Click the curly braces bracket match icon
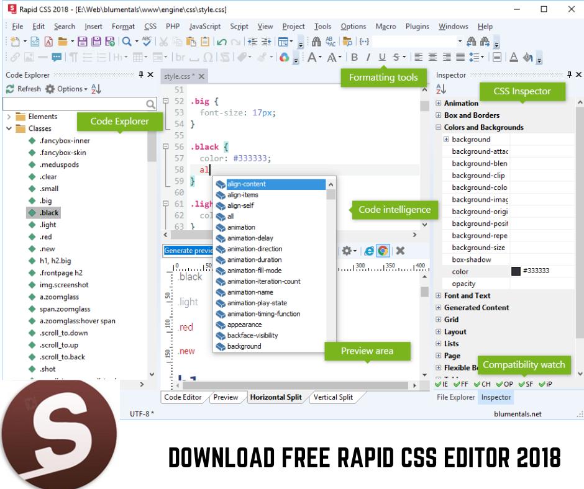Screen dimensions: 584x489 click(364, 42)
